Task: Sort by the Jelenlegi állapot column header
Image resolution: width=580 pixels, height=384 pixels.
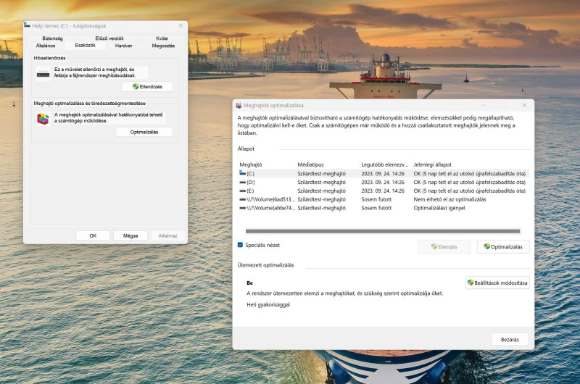Action: 471,164
